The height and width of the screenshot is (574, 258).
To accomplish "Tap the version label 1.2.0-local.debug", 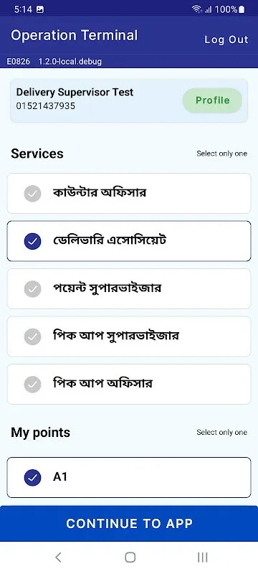I will pos(70,62).
